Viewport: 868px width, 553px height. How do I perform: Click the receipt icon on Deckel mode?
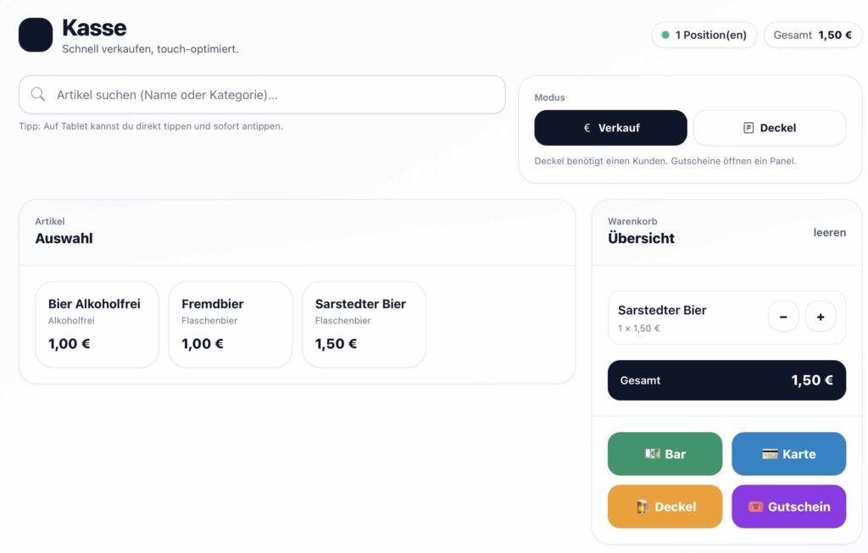[748, 128]
